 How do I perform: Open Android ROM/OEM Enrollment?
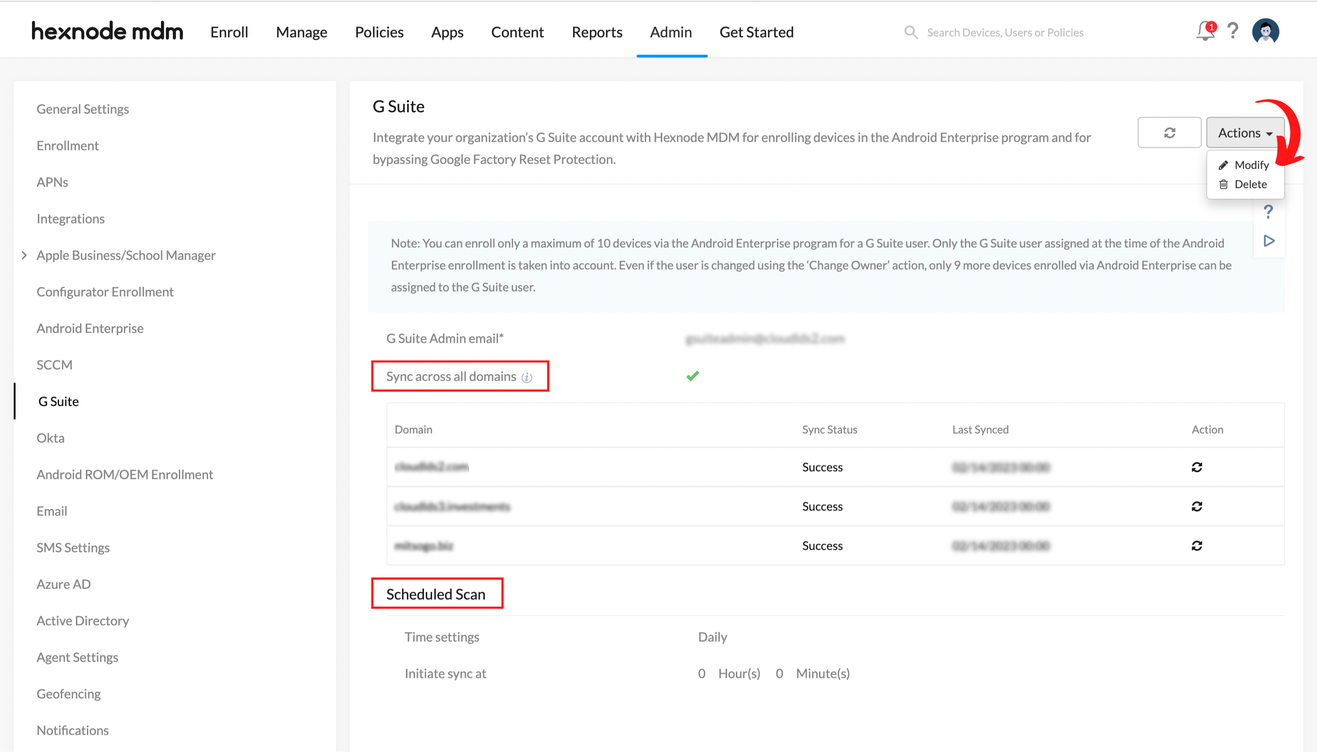pos(124,475)
